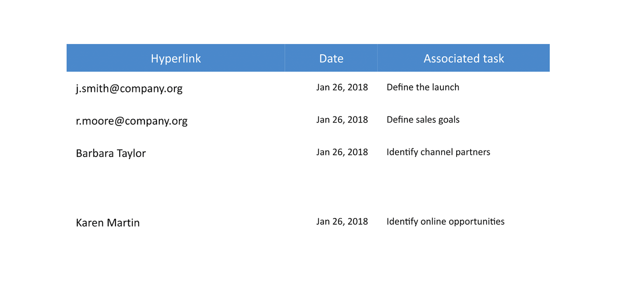Select the date in Karen Martin's row

click(x=342, y=222)
